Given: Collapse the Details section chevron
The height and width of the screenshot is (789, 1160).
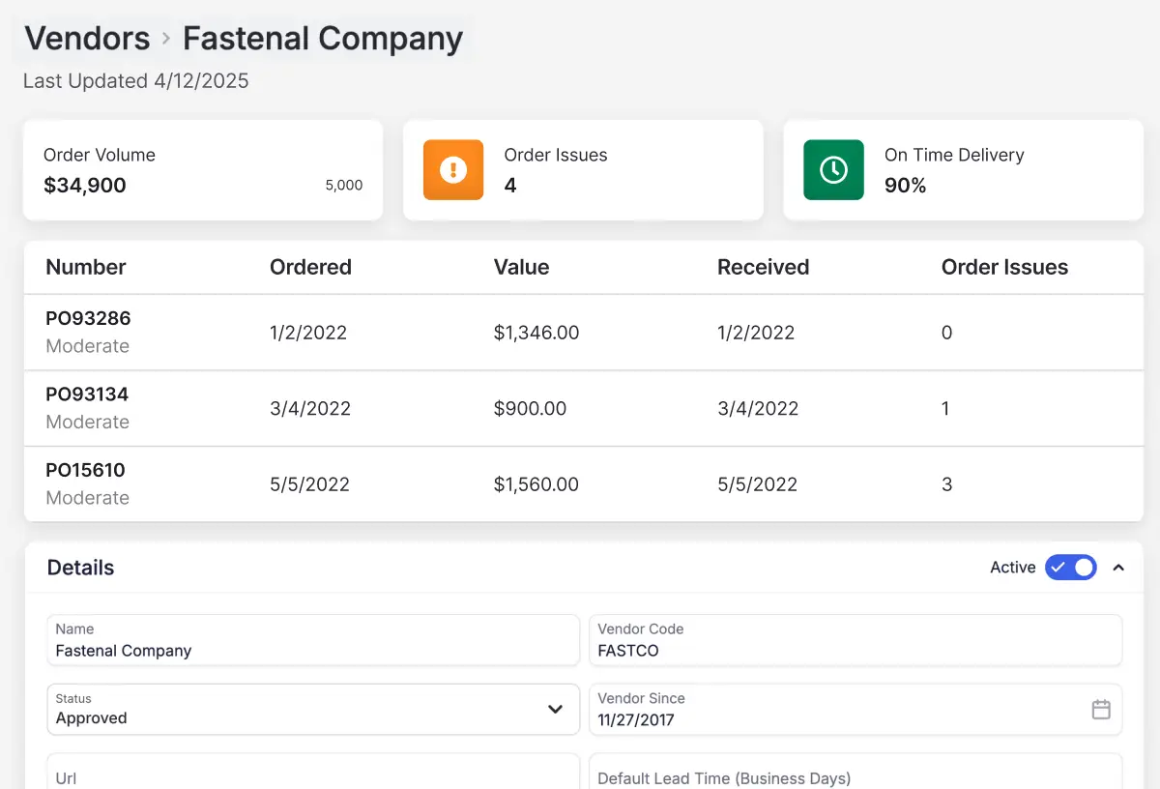Looking at the screenshot, I should 1118,568.
